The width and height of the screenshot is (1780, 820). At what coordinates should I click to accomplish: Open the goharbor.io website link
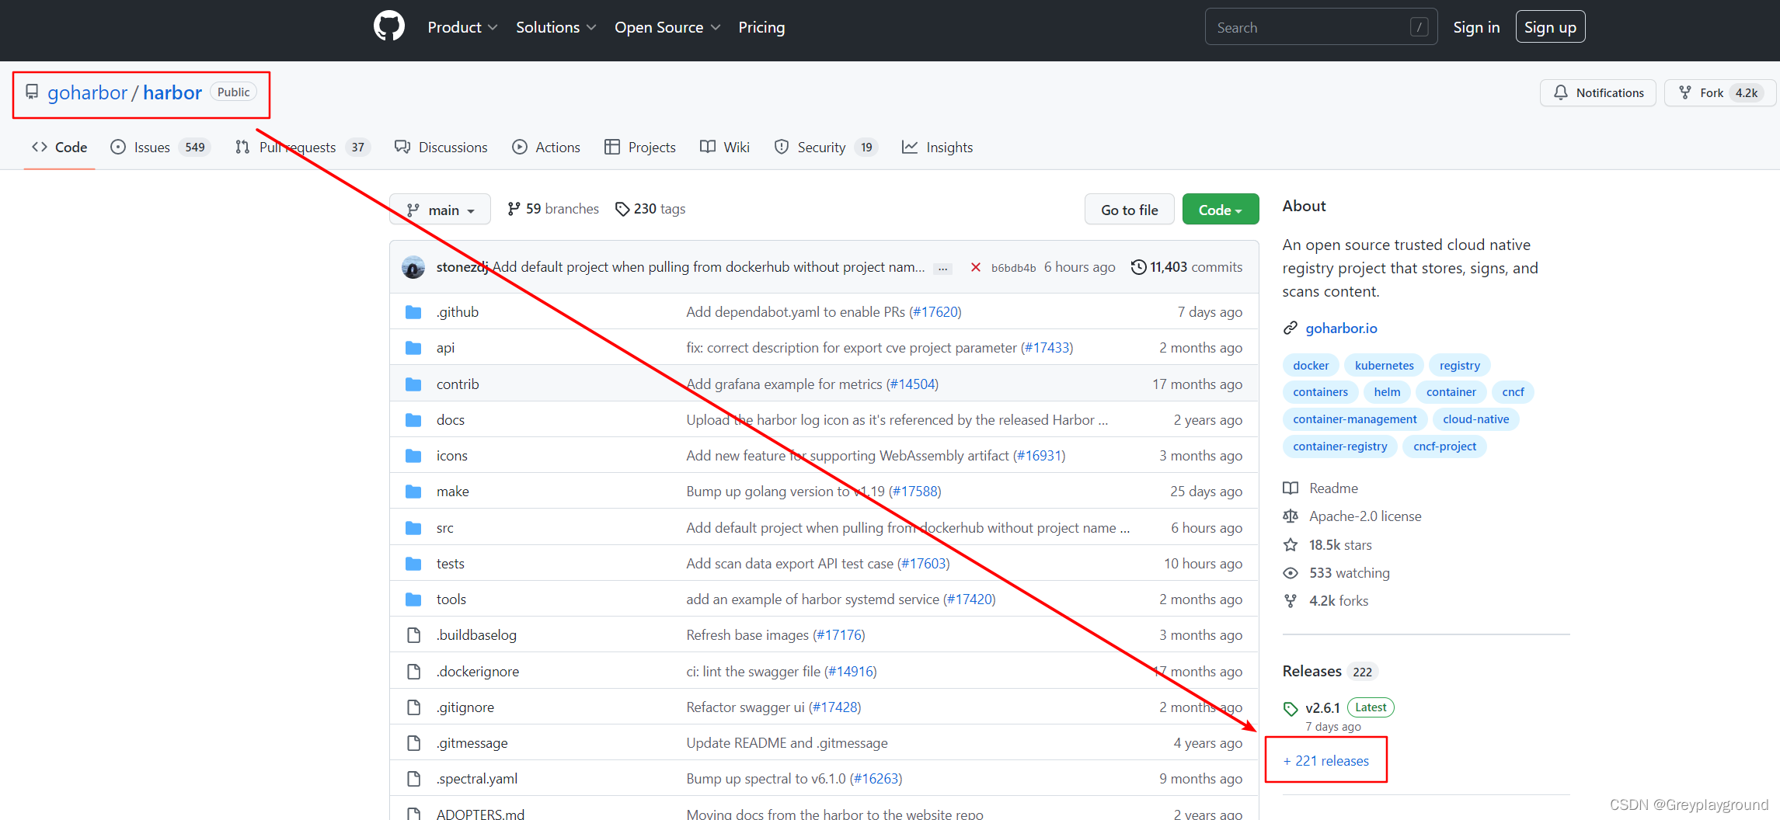coord(1341,328)
